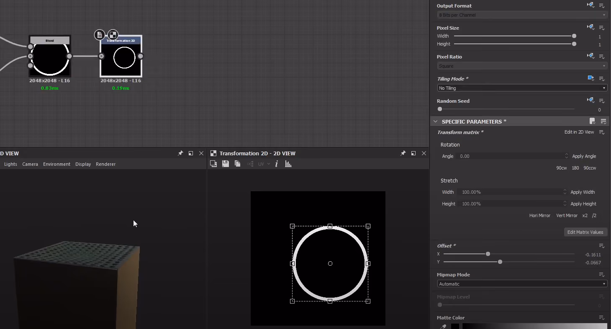Open the Output Format dropdown
Viewport: 611px width, 329px height.
tap(522, 15)
